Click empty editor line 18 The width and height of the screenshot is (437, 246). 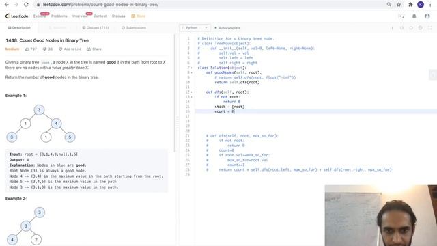click(x=315, y=121)
